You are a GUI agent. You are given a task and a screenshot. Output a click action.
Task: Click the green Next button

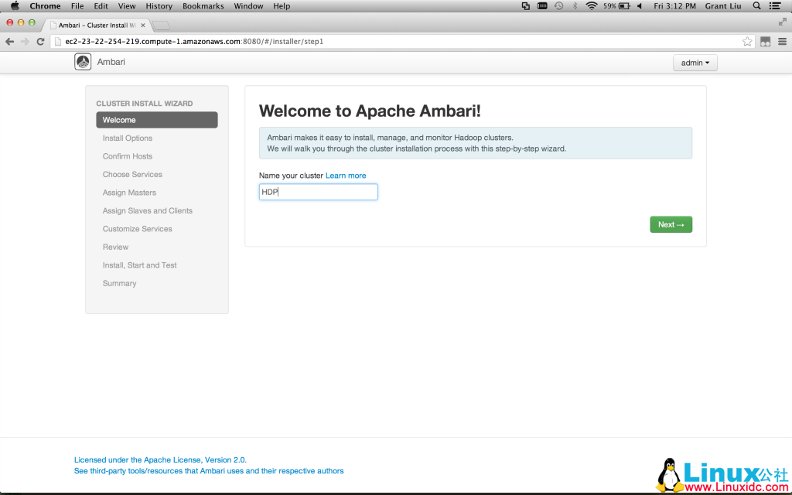point(670,224)
